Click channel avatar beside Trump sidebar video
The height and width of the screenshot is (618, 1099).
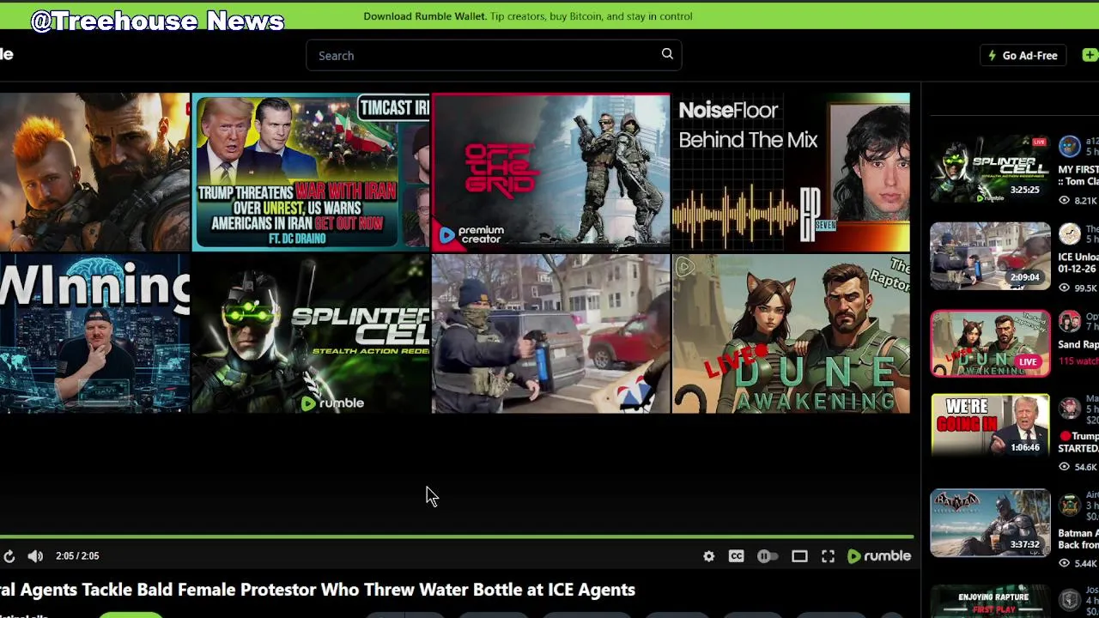pyautogui.click(x=1069, y=409)
